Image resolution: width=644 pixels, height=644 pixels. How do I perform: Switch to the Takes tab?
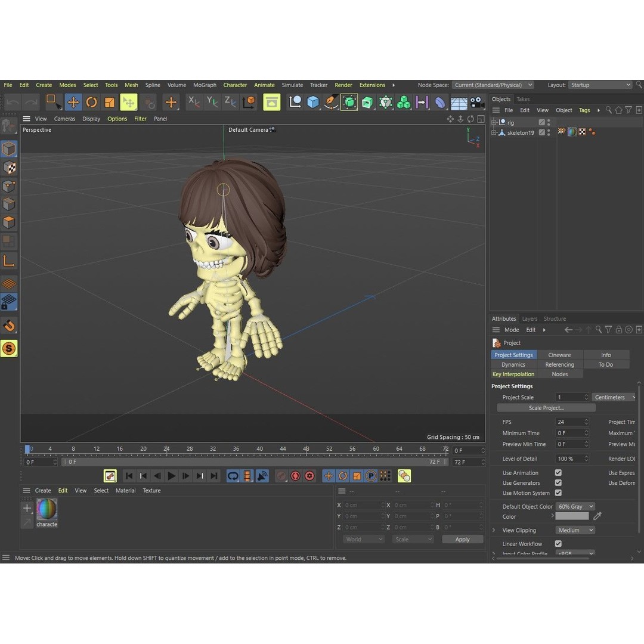pyautogui.click(x=523, y=99)
